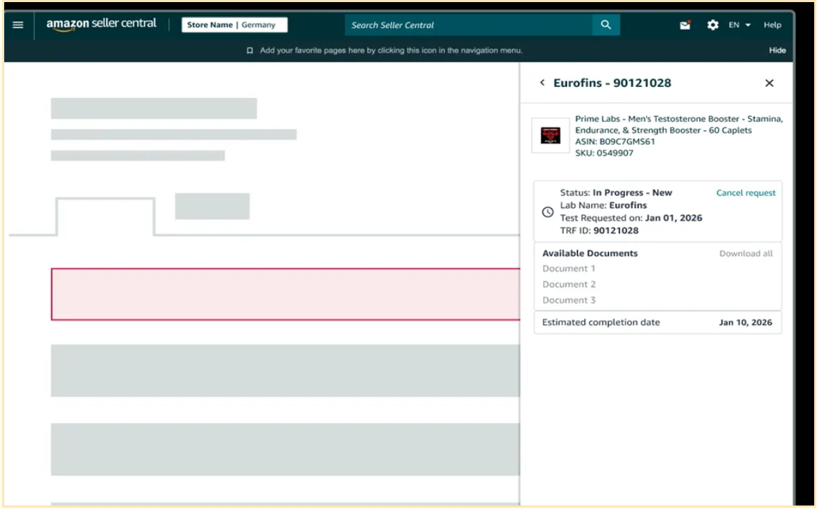Click the bookmark icon in favorites bar
Viewport: 817px width, 509px height.
[x=249, y=50]
